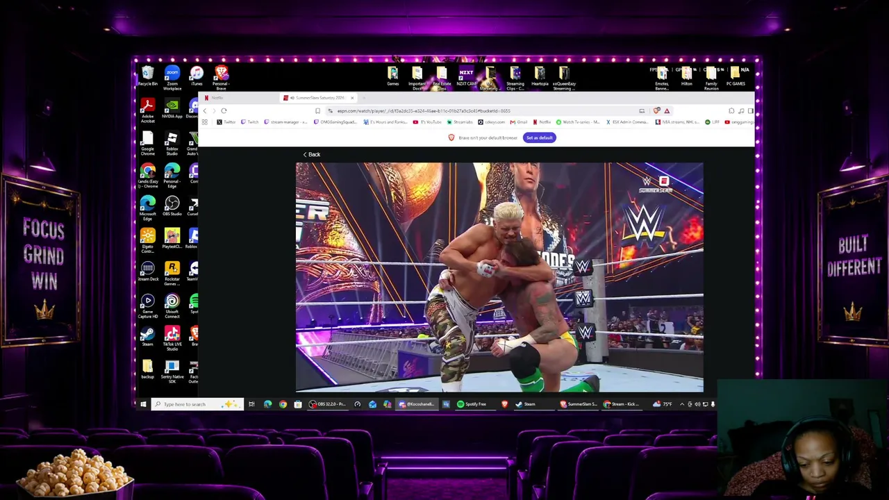Reload the ESPN page
Viewport: 889px width, 500px height.
224,110
